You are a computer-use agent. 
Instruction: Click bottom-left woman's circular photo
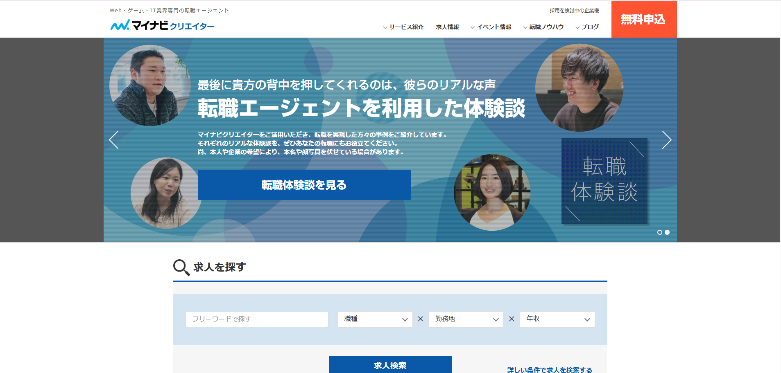point(165,193)
